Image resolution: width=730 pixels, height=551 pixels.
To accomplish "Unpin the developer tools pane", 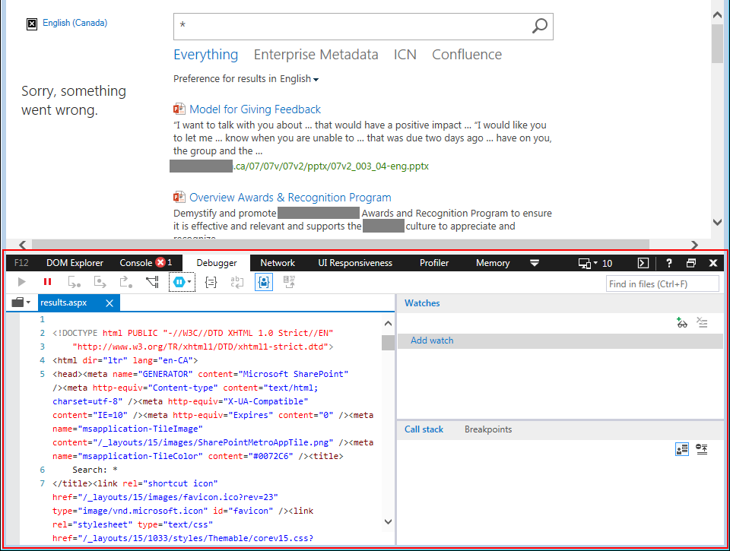I will [691, 263].
